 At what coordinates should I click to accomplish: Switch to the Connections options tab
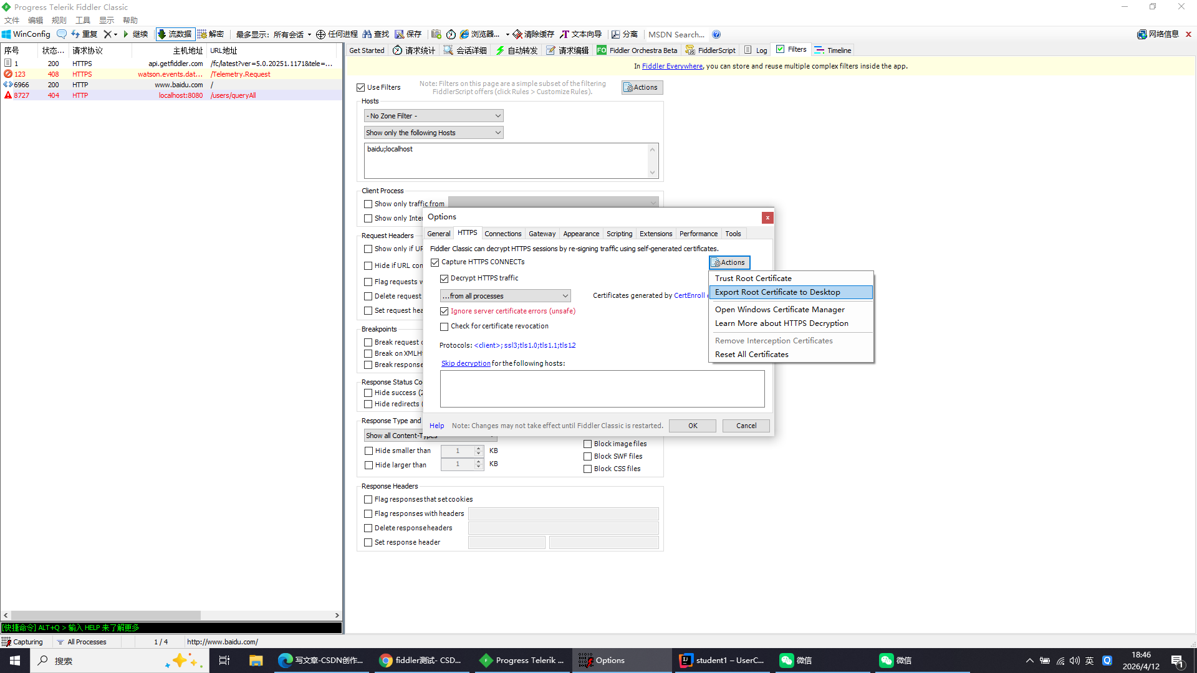pos(502,234)
